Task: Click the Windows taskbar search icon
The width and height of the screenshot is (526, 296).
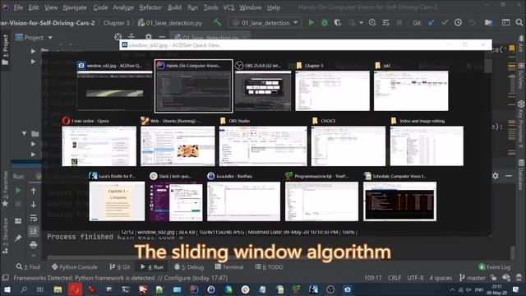Action: [x=24, y=289]
